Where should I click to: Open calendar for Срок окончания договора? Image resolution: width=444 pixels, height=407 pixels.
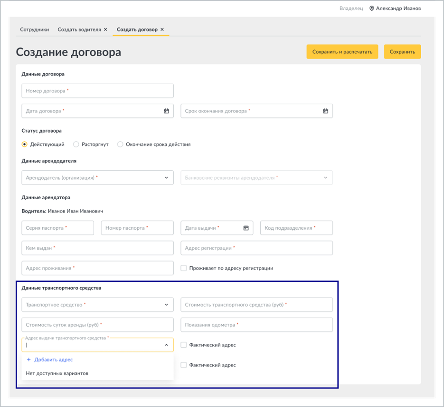tap(326, 111)
